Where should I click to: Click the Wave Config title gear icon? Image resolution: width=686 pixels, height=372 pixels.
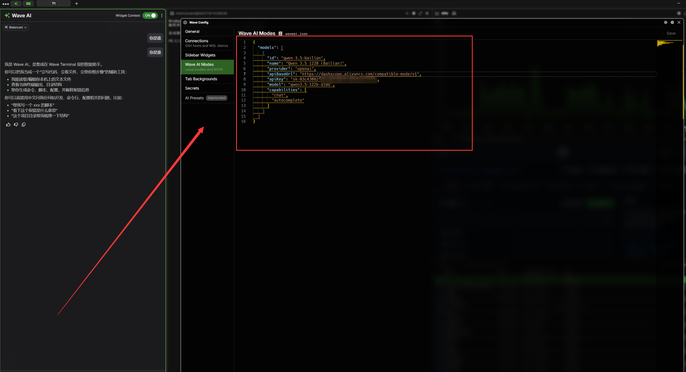tap(185, 23)
